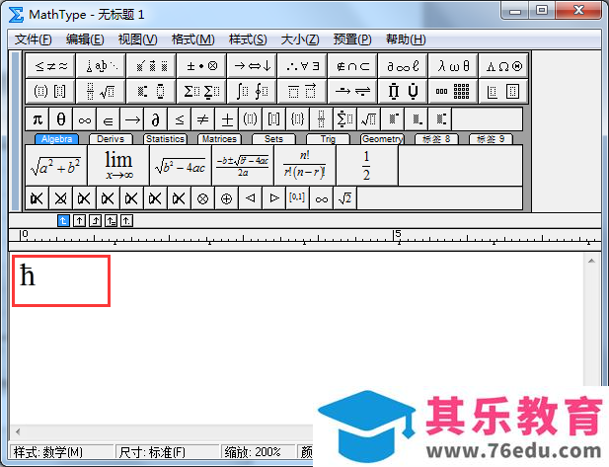Open the relational symbols palette (≤≠≈)
The height and width of the screenshot is (467, 609).
[x=51, y=66]
